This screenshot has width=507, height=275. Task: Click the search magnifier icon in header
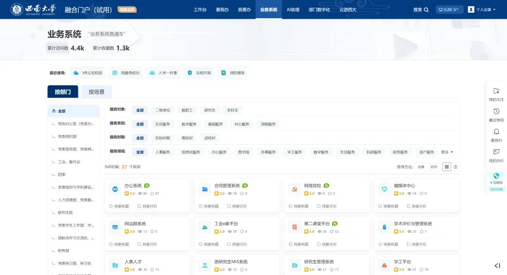click(x=426, y=9)
